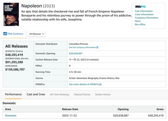The width and height of the screenshot is (168, 121).
Task: Open the Crew information link
Action: pyautogui.click(x=144, y=15)
